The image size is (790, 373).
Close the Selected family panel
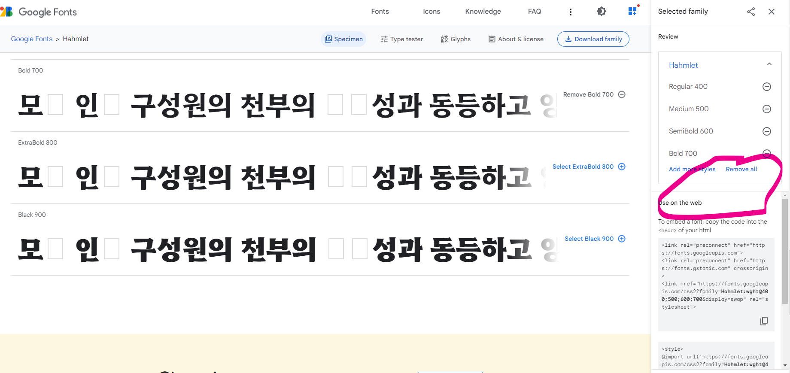click(x=772, y=12)
